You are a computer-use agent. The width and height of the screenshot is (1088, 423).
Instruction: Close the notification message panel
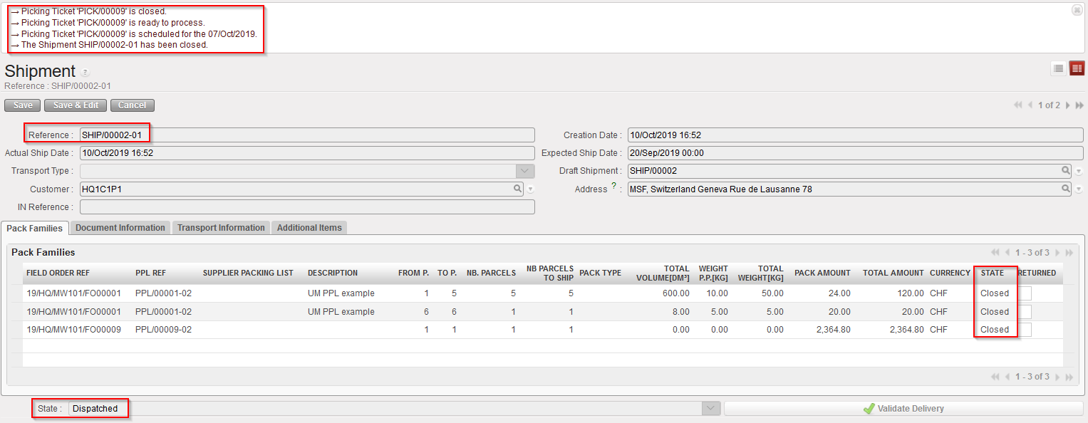pyautogui.click(x=1077, y=10)
